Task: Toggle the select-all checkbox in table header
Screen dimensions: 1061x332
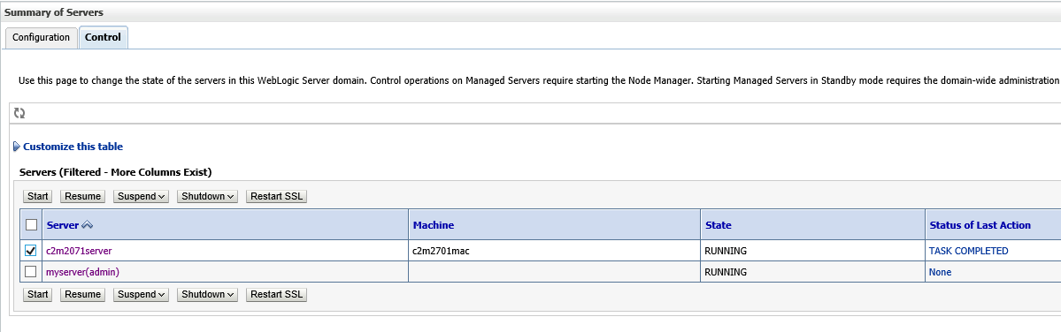Action: click(31, 224)
